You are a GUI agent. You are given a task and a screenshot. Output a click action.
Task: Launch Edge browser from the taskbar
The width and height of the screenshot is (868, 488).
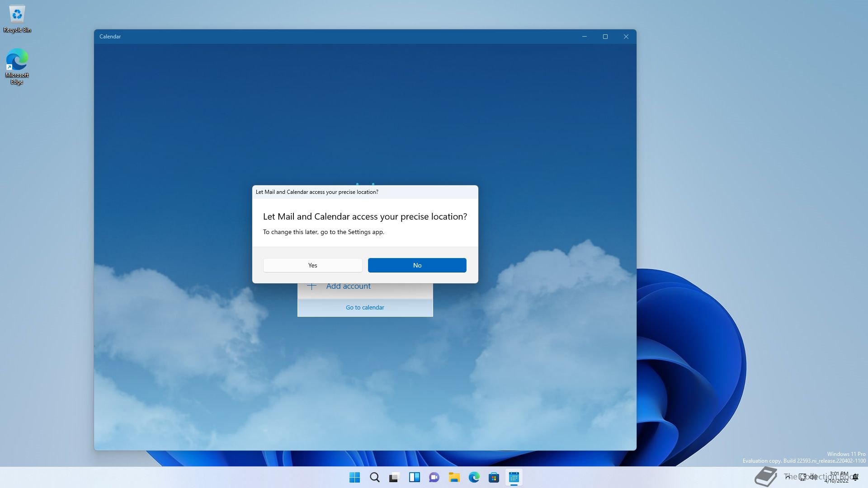pos(474,477)
